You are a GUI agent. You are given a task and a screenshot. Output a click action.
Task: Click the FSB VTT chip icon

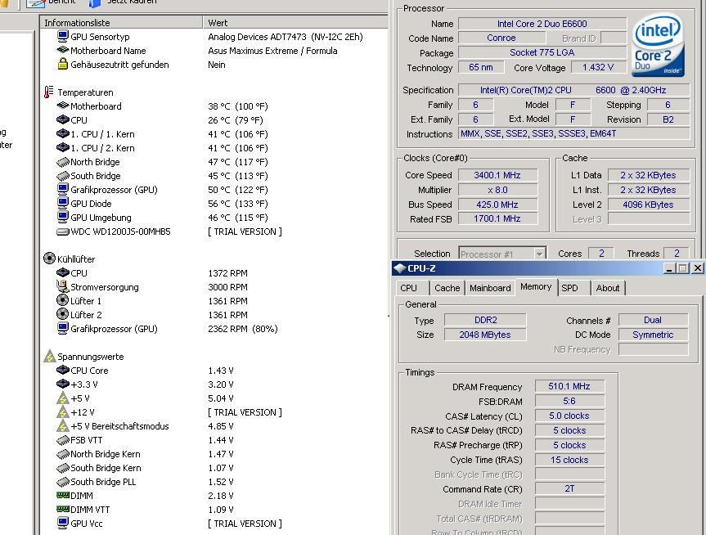(63, 440)
